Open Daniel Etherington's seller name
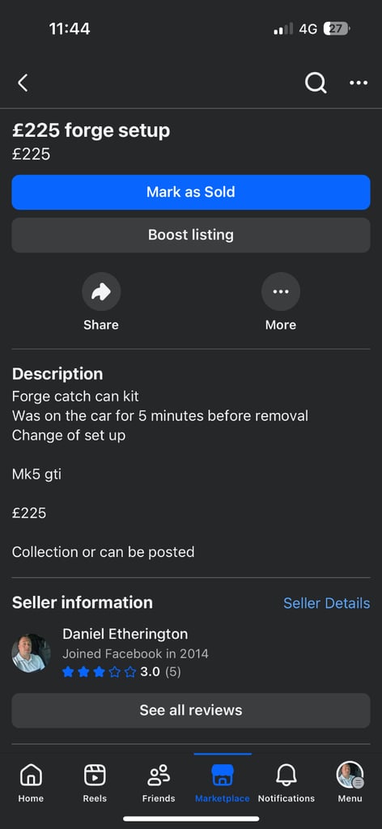Viewport: 382px width, 829px height. pos(125,634)
